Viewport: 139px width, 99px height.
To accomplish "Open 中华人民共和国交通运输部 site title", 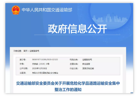I will coord(47,10).
